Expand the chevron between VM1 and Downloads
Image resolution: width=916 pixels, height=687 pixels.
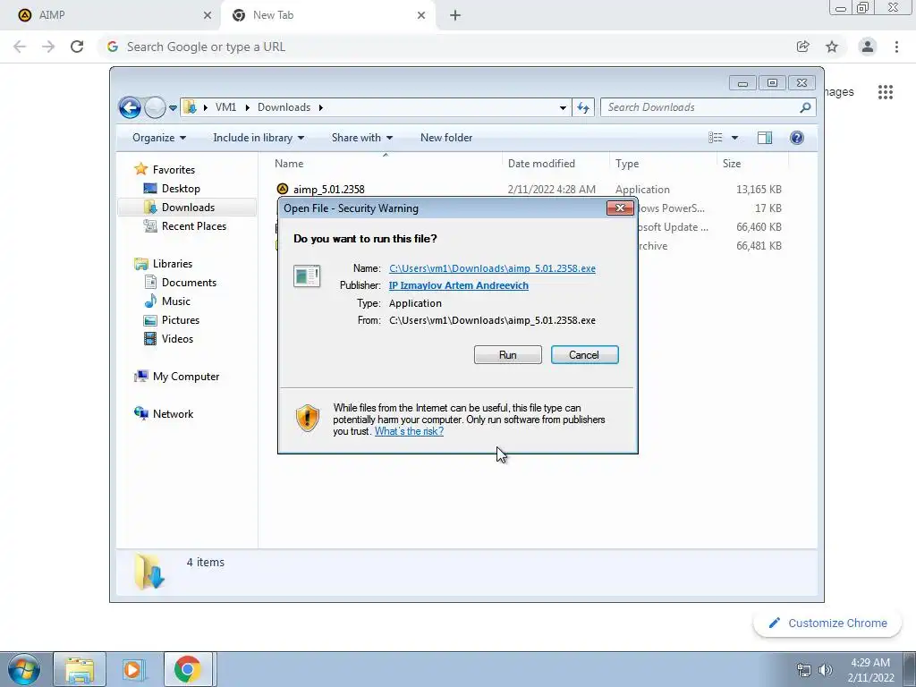coord(247,107)
